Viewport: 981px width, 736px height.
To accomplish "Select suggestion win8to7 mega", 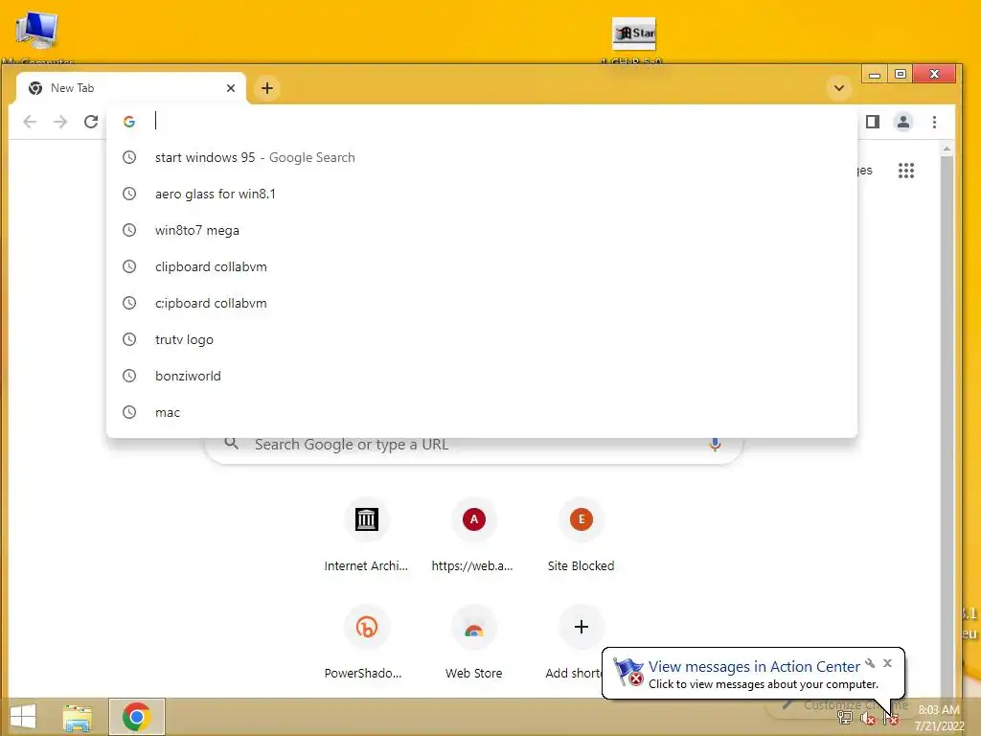I will pyautogui.click(x=482, y=230).
